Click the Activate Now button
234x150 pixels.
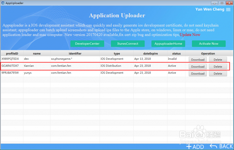tap(209, 44)
